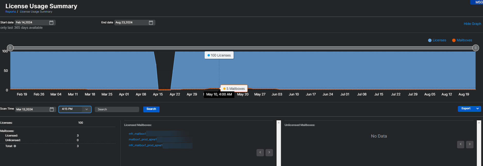Open the Scan Time calendar picker icon

(52, 110)
